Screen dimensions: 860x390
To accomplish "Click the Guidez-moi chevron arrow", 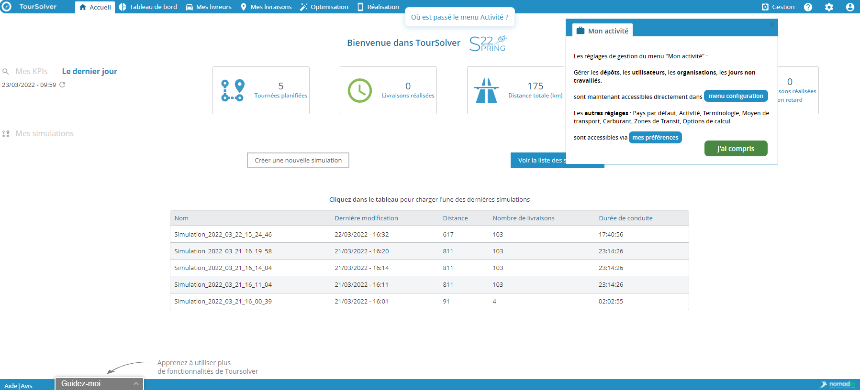I will pos(136,383).
